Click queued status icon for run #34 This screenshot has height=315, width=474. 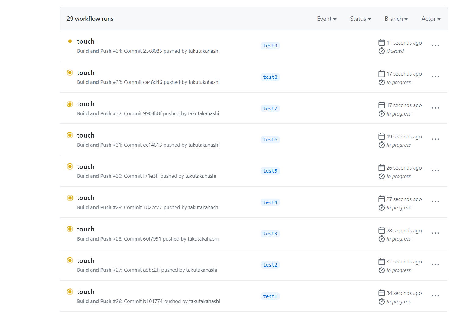pos(70,41)
